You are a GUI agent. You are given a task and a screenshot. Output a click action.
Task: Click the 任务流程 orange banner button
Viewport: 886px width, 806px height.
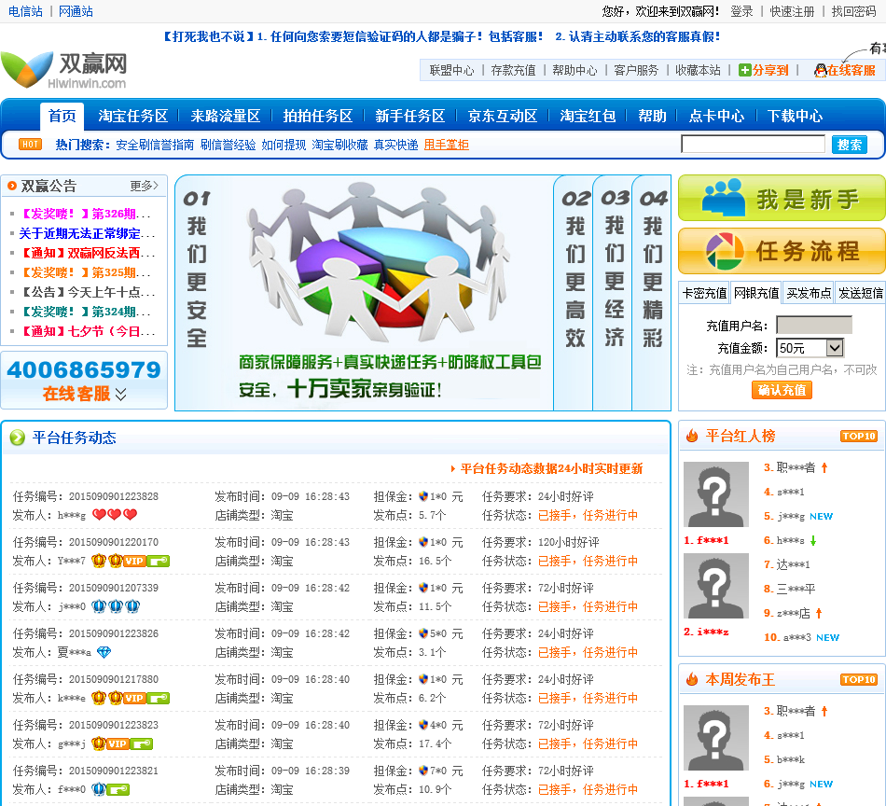(x=782, y=251)
